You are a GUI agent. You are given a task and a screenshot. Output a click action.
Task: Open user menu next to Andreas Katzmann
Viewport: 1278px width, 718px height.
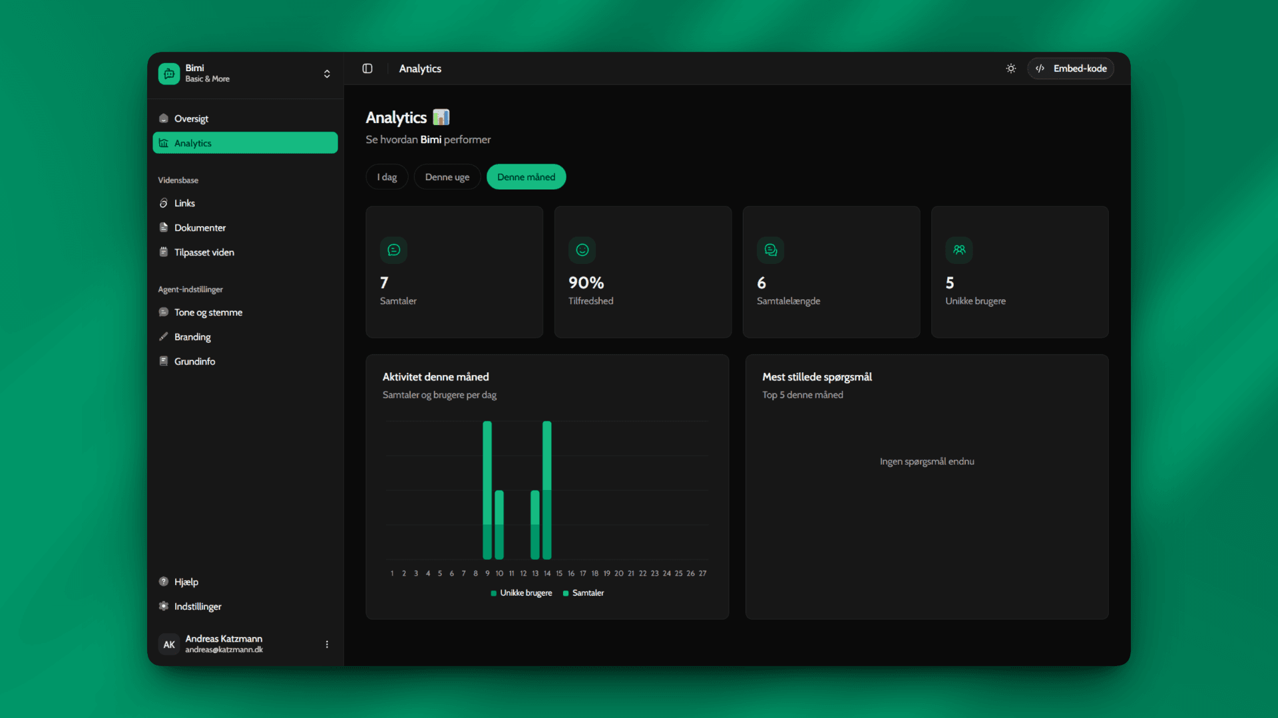(x=327, y=644)
